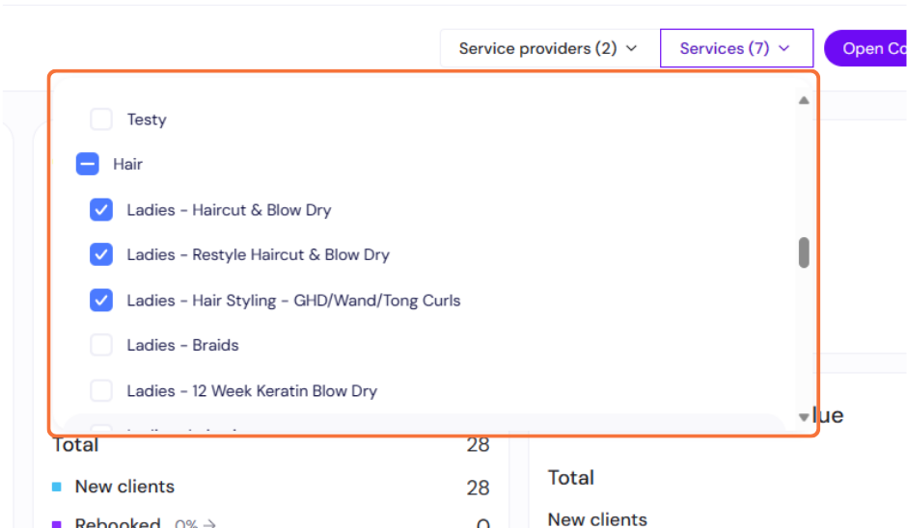This screenshot has height=528, width=907.
Task: Uncheck Ladies - Haircut & Blow Dry checkbox
Action: 101,210
